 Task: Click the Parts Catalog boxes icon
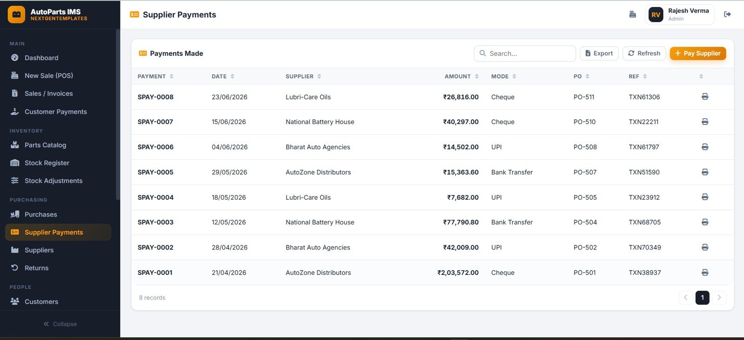(x=15, y=145)
